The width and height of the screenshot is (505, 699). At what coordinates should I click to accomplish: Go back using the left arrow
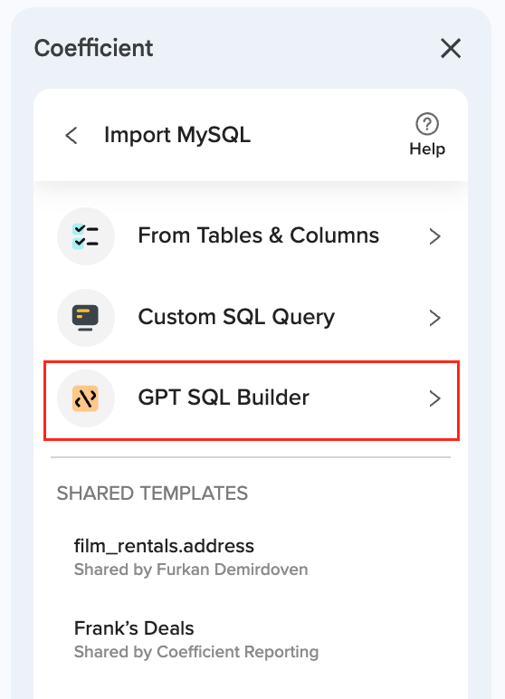(71, 135)
